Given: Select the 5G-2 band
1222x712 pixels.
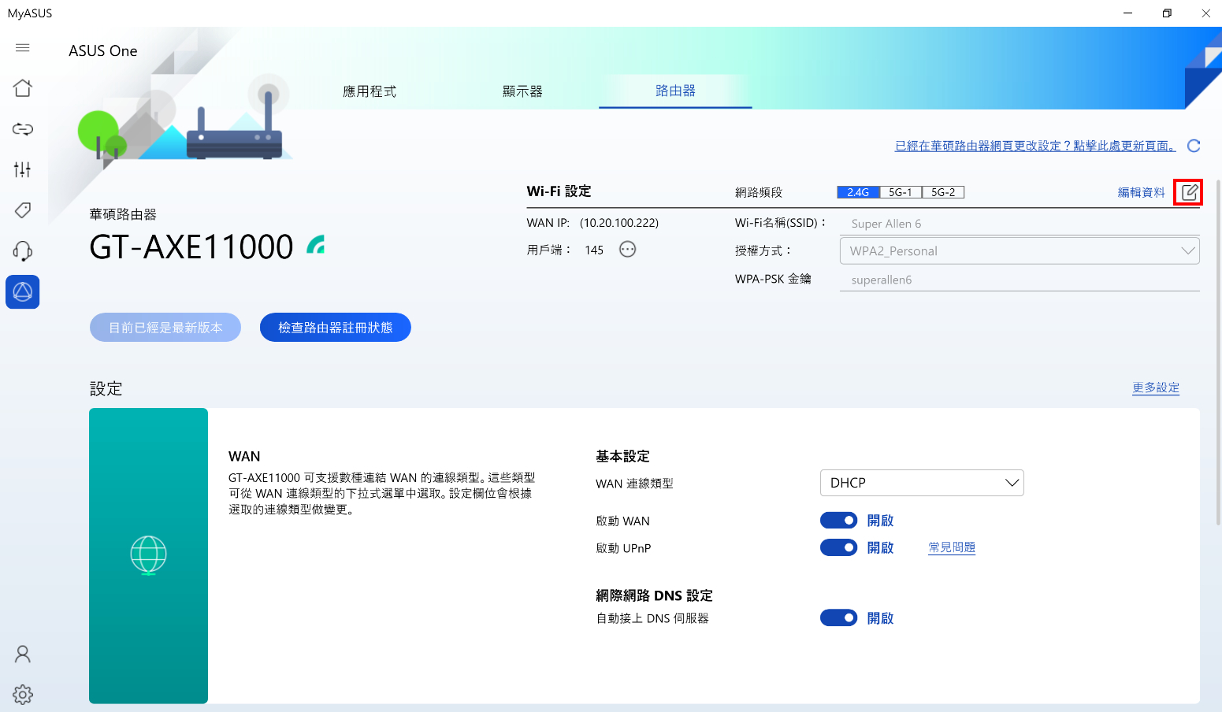Looking at the screenshot, I should click(x=943, y=192).
